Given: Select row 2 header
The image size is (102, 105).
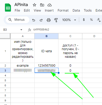Looking at the screenshot, I should point(5,65).
